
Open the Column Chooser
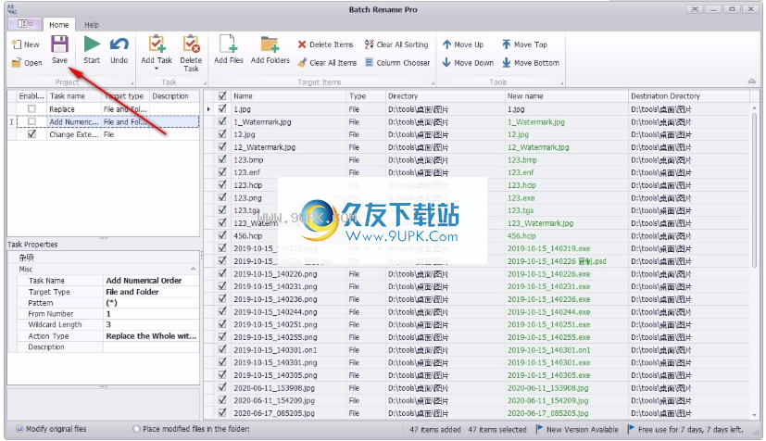coord(397,62)
